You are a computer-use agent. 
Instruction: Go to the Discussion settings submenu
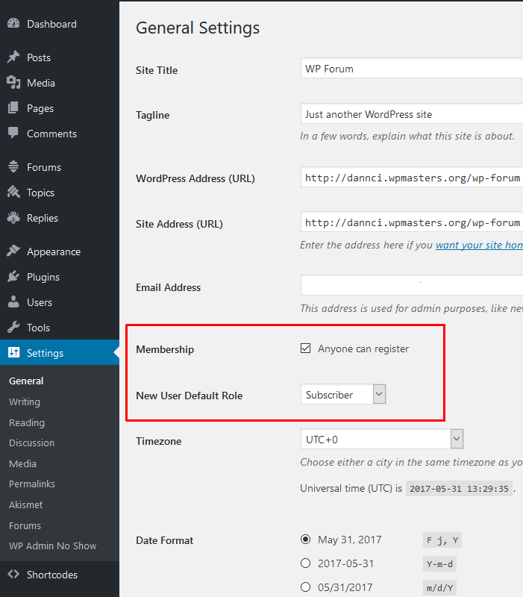31,443
